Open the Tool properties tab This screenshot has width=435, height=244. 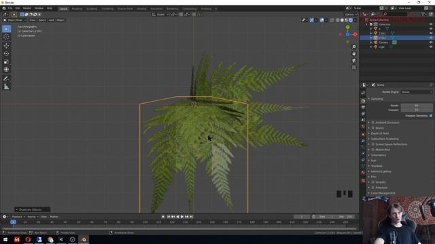363,94
